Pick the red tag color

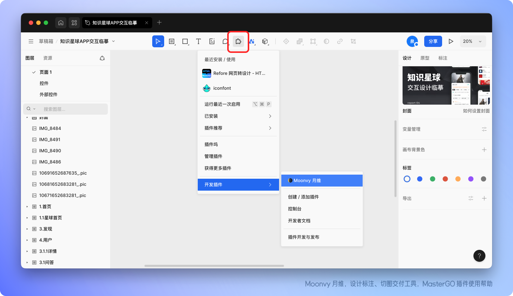tap(445, 179)
